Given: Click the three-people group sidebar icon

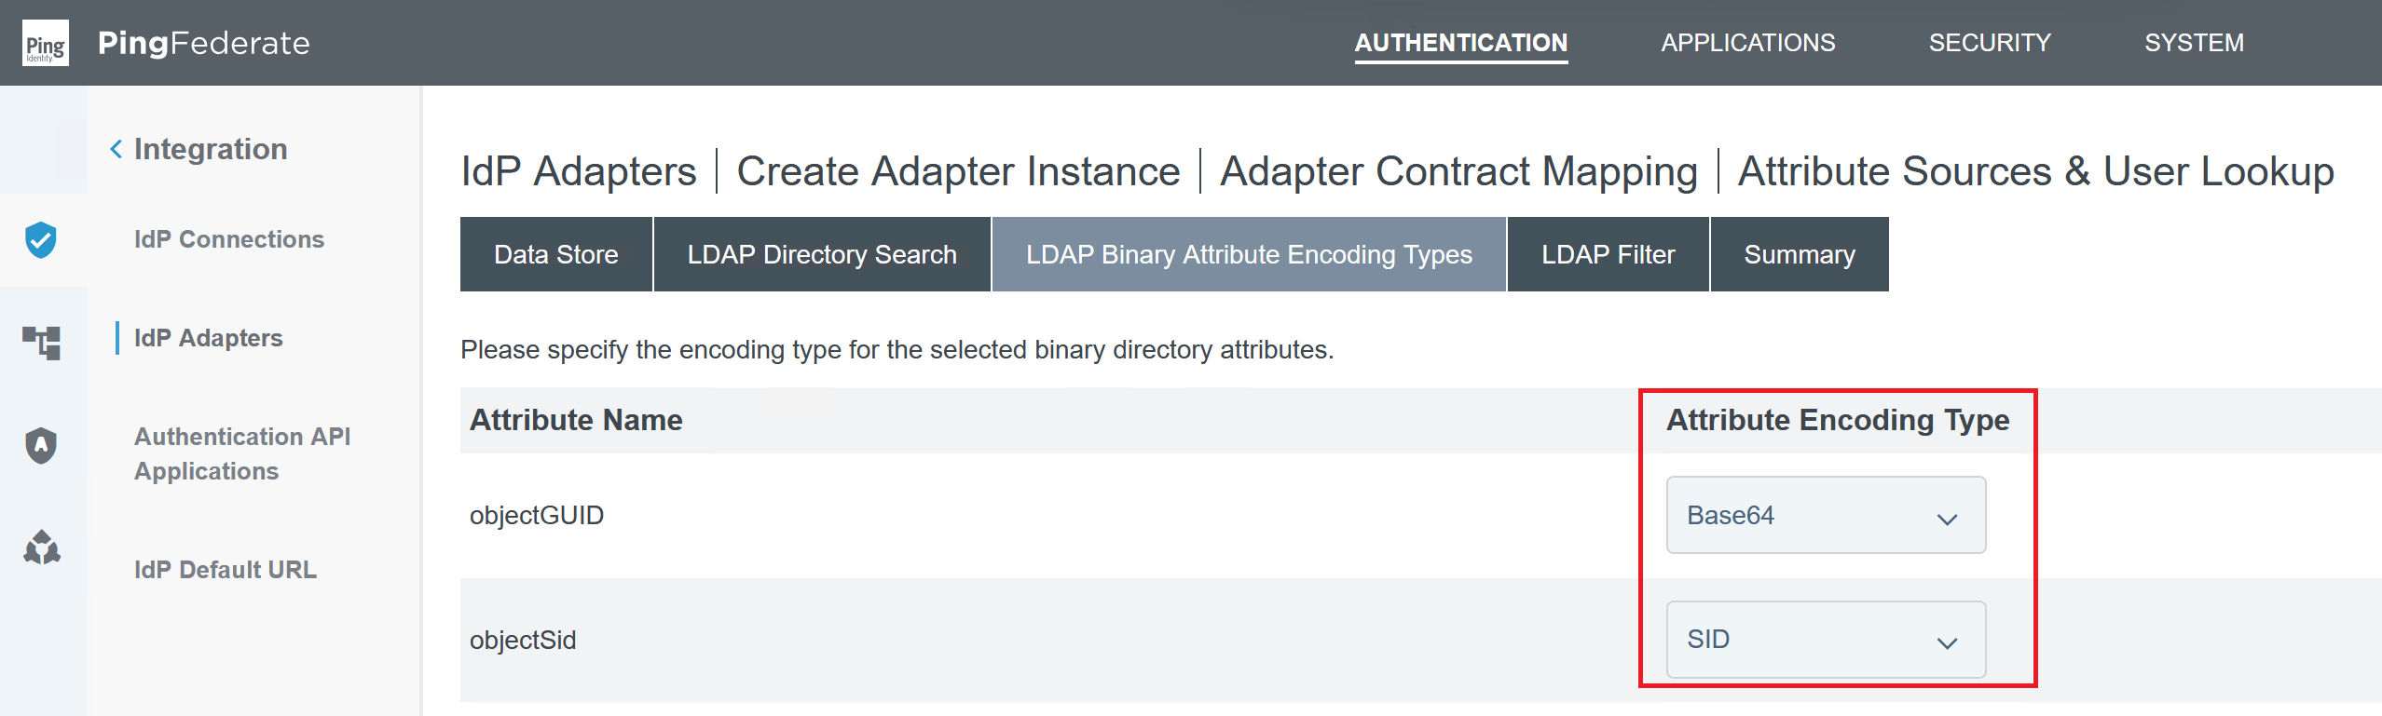Looking at the screenshot, I should click(x=41, y=547).
